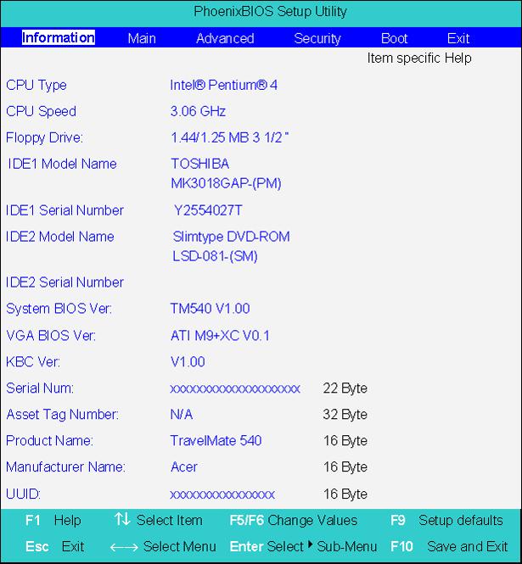Click the '3.06 GHz' value
This screenshot has width=522, height=564.
coord(198,111)
